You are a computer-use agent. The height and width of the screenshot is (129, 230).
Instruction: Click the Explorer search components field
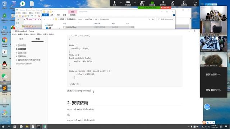tap(166, 19)
